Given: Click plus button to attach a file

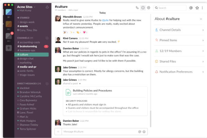Looking at the screenshot, I should [58, 132].
